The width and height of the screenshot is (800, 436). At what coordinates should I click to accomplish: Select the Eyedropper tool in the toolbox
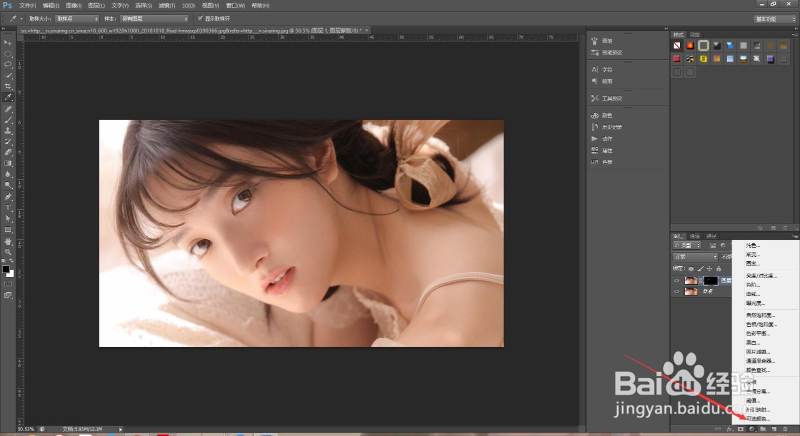(x=8, y=97)
